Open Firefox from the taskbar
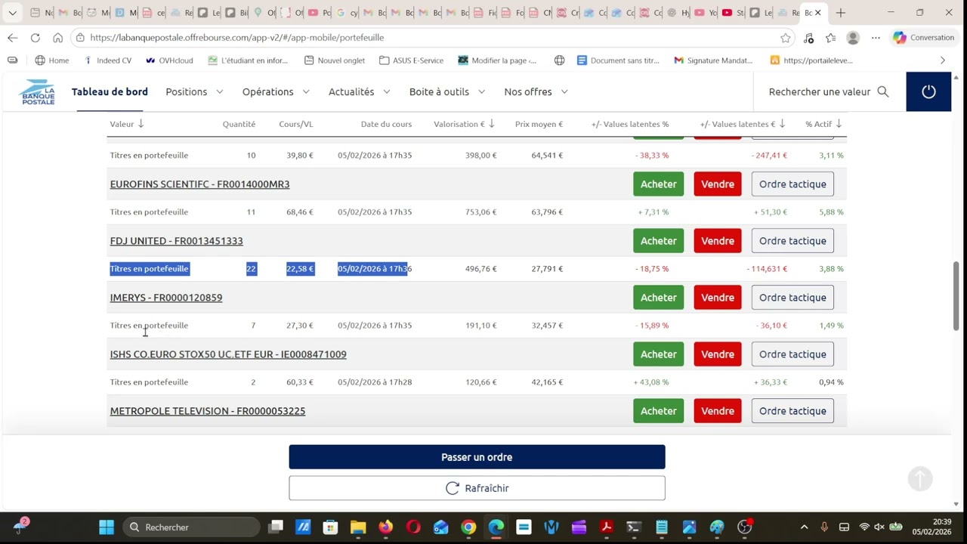967x544 pixels. tap(386, 527)
